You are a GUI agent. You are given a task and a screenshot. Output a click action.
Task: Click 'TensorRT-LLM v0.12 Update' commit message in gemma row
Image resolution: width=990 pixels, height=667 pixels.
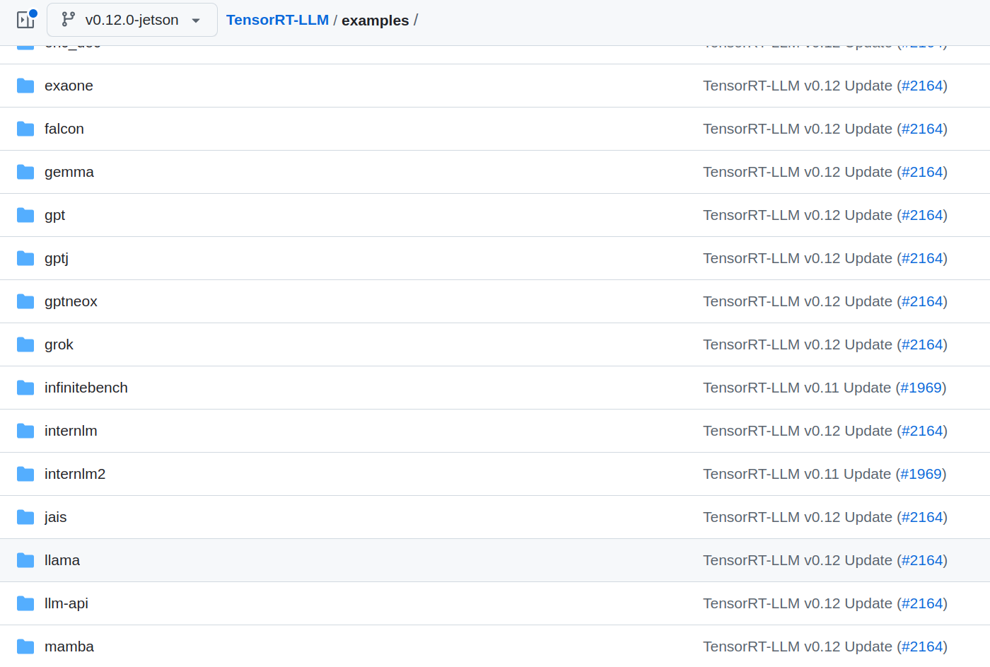pos(798,172)
